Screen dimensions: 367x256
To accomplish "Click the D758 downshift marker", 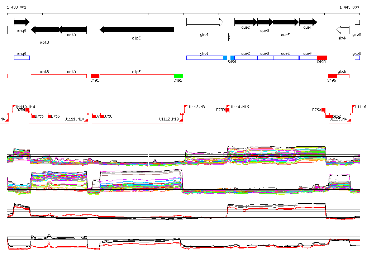I will pyautogui.click(x=102, y=116).
